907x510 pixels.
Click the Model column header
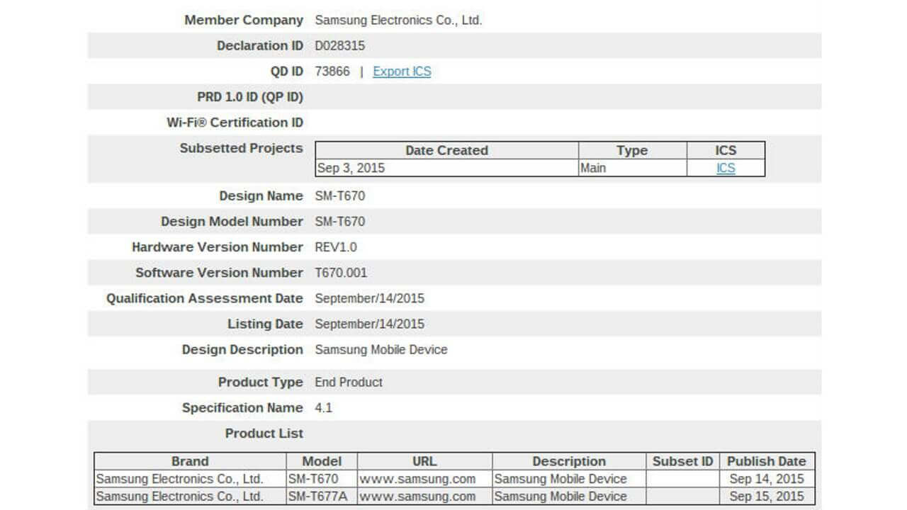(x=322, y=461)
